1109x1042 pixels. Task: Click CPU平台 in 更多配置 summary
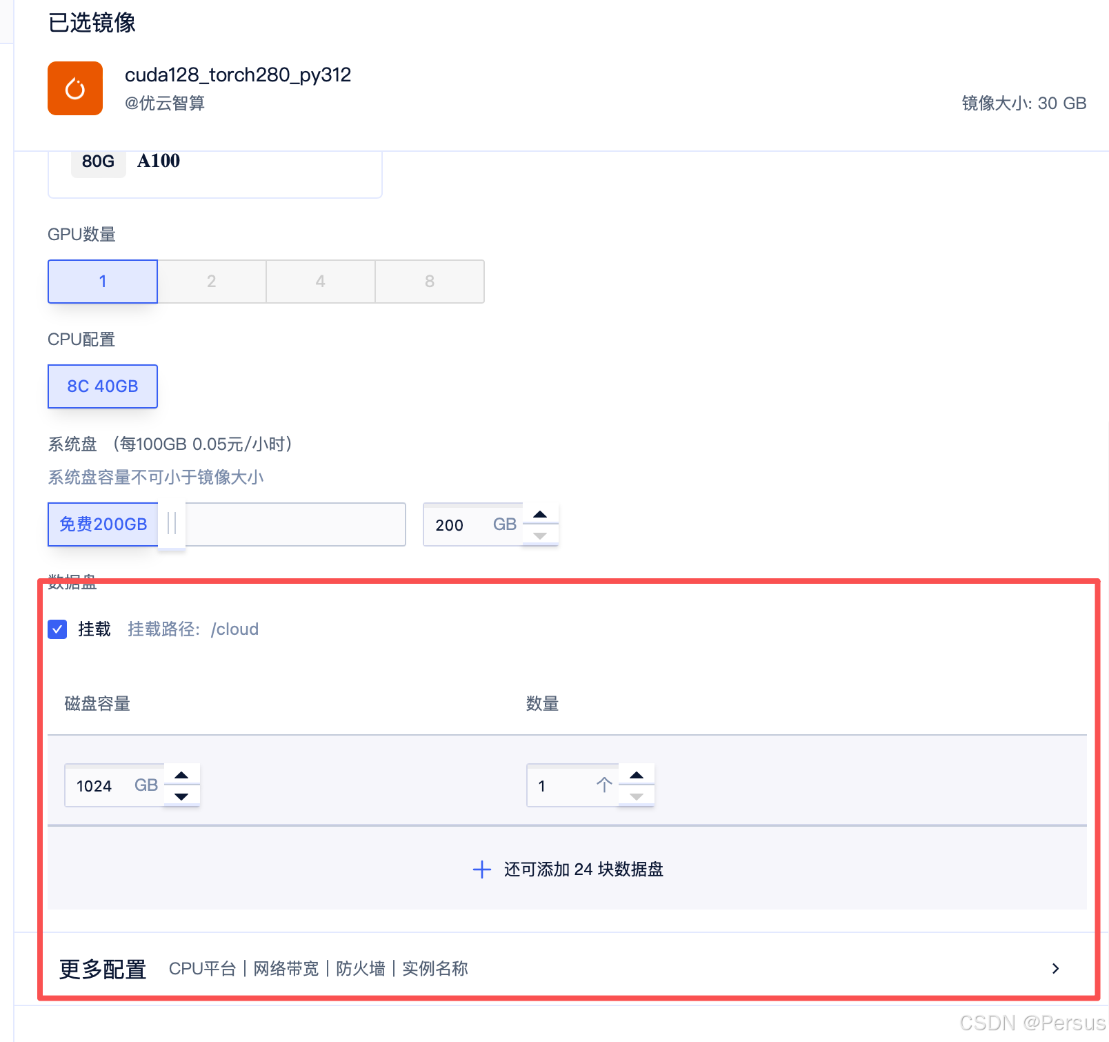[202, 969]
